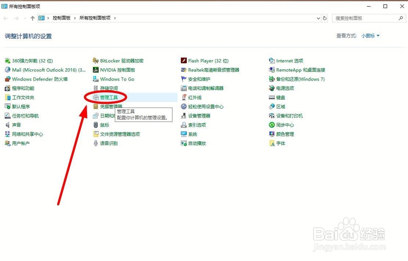Open the window system menu icon

[x=4, y=6]
